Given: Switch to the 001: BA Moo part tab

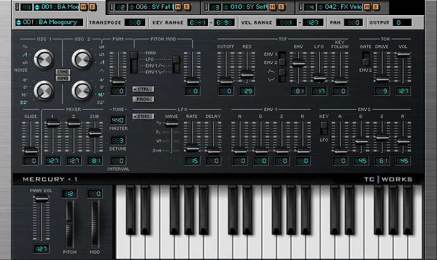Looking at the screenshot, I should click(59, 7).
